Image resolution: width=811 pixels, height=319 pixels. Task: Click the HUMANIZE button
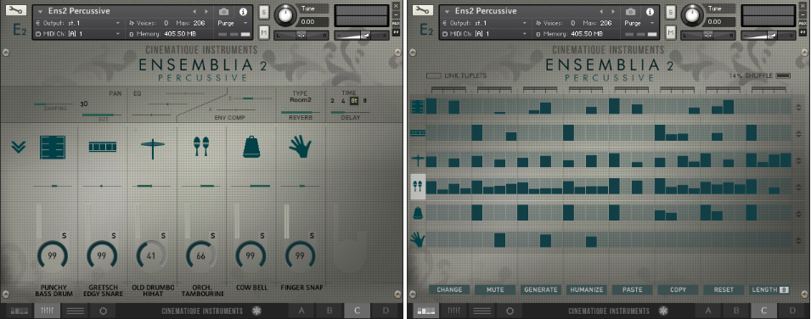point(587,289)
